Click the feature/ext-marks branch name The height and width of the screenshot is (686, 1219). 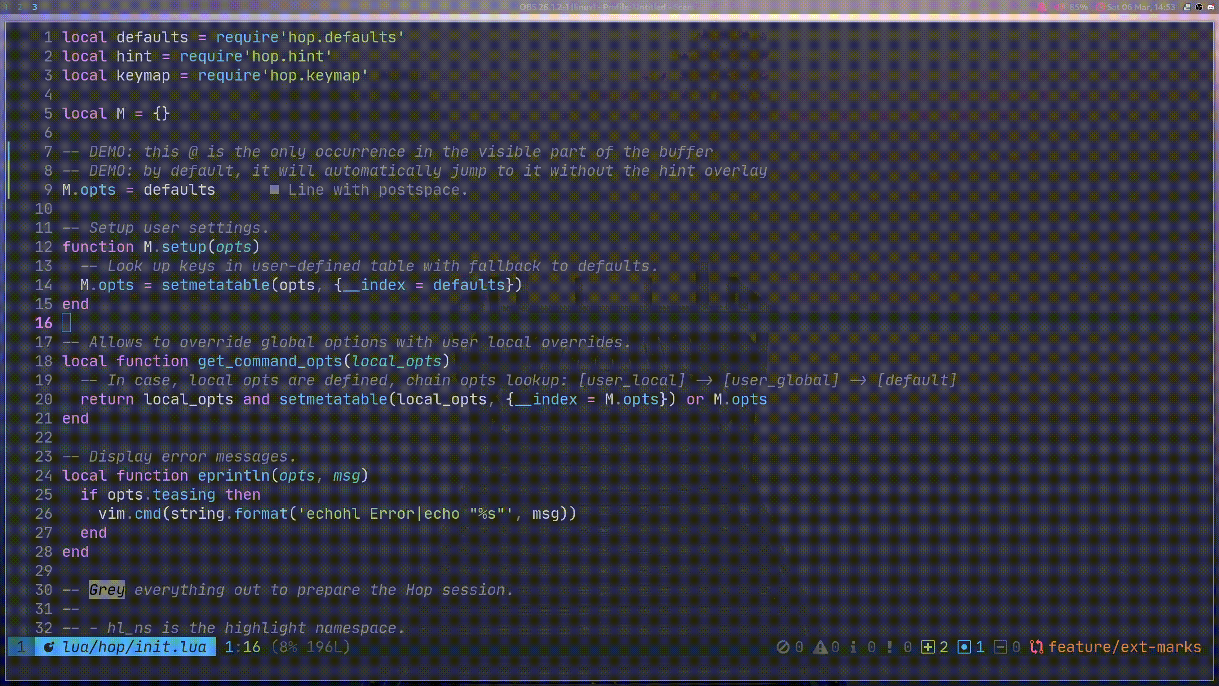[x=1124, y=647]
